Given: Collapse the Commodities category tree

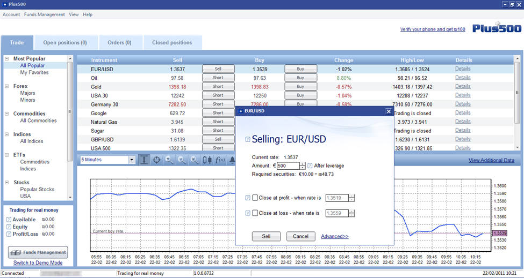Looking at the screenshot, I should (6, 114).
